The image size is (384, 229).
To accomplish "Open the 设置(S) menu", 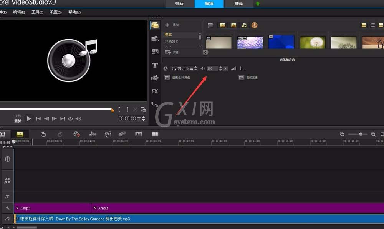I will click(56, 12).
